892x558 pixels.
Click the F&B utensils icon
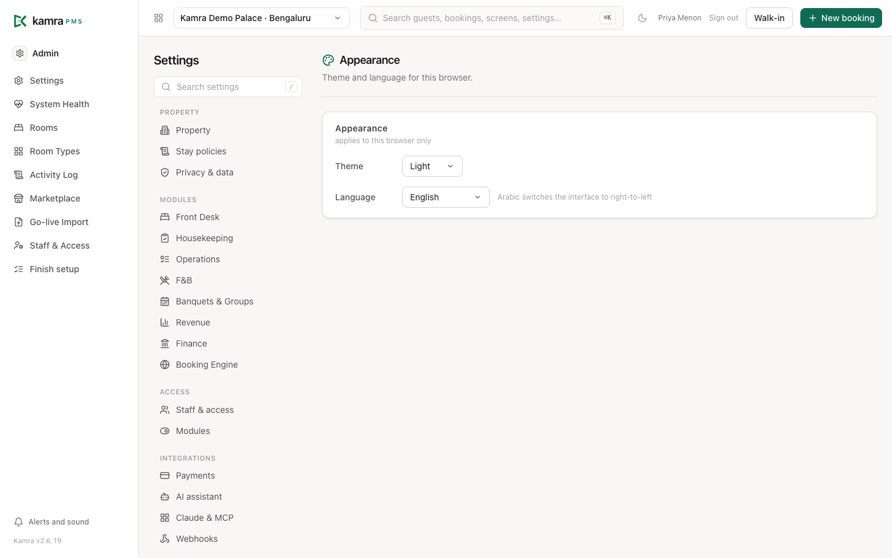(165, 280)
